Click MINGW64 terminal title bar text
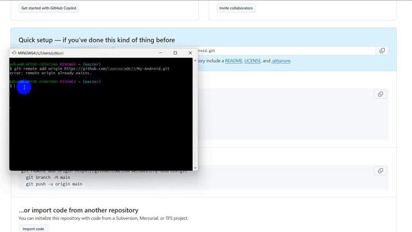 coord(41,53)
